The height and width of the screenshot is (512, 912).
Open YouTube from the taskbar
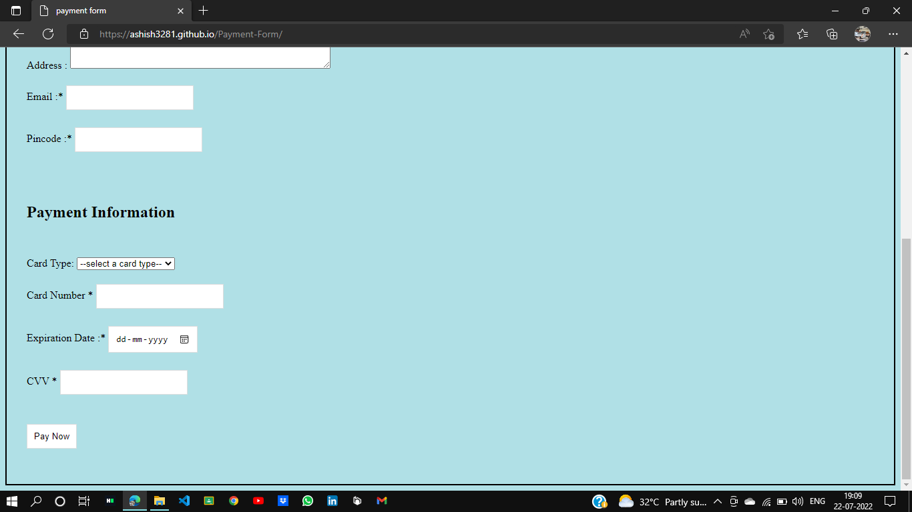(x=258, y=501)
